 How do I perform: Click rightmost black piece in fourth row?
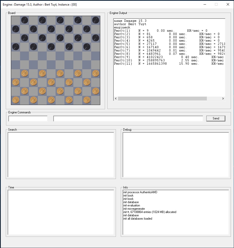tap(87, 47)
